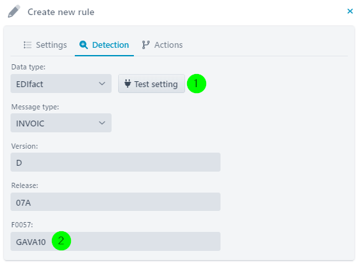Click the Create new rule title text
359x264 pixels.
point(61,12)
